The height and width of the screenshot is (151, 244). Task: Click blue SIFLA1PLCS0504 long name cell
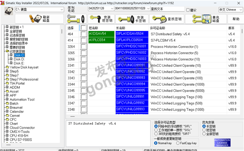click(x=132, y=40)
